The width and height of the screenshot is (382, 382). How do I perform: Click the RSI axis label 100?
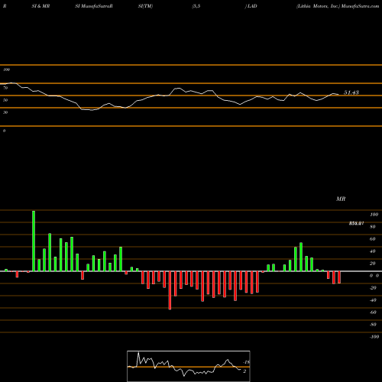point(6,70)
